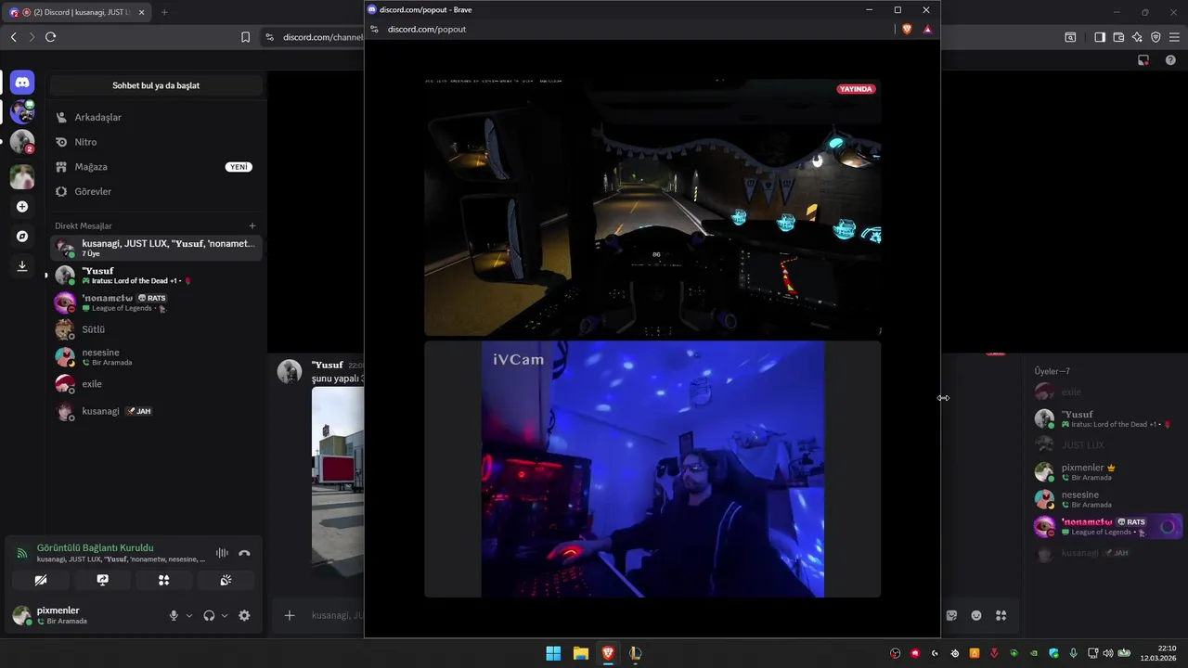The width and height of the screenshot is (1188, 668).
Task: Create new DM with plus next to Direkt Mesajlar
Action: pyautogui.click(x=252, y=225)
